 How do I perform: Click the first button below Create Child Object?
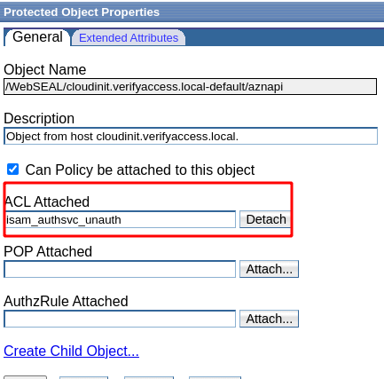pyautogui.click(x=26, y=377)
